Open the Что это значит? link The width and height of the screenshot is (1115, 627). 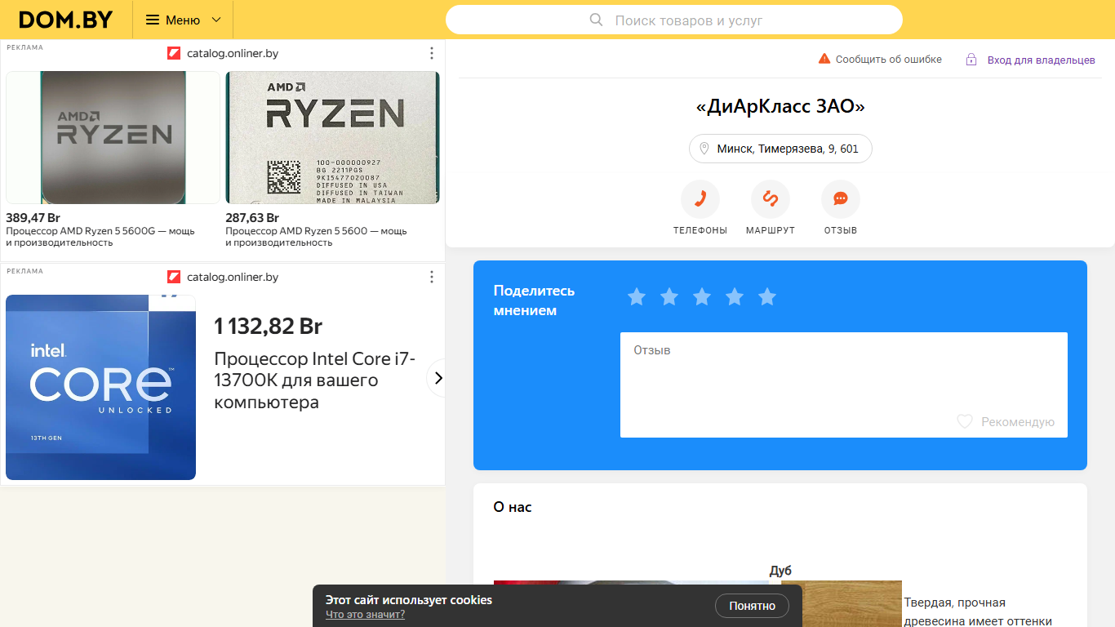tap(365, 614)
